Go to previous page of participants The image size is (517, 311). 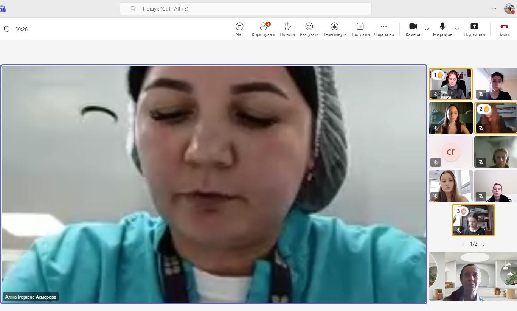pos(463,244)
